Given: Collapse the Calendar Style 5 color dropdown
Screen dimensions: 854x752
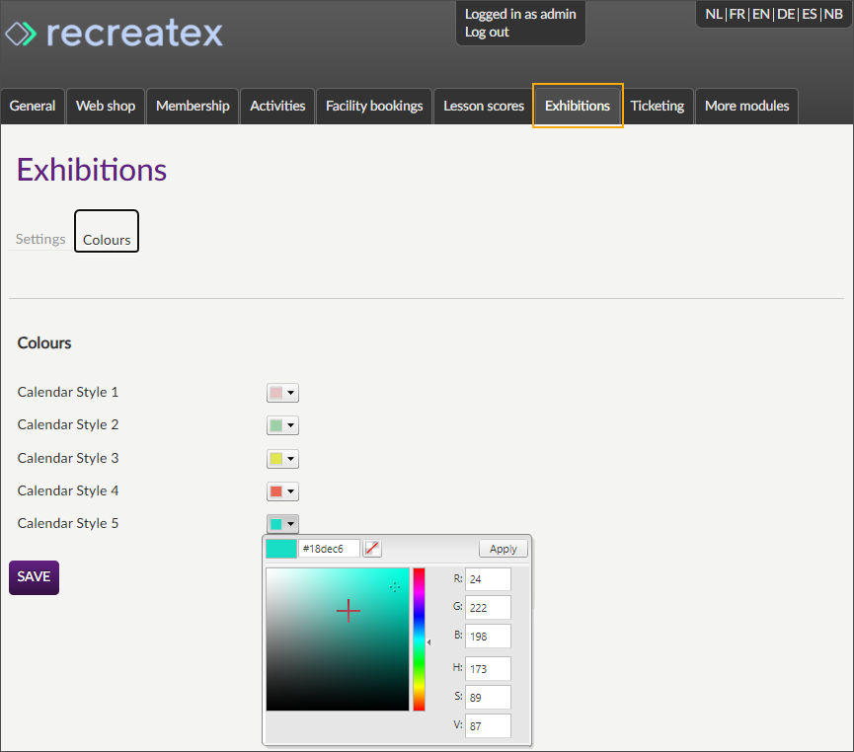Looking at the screenshot, I should pyautogui.click(x=290, y=523).
